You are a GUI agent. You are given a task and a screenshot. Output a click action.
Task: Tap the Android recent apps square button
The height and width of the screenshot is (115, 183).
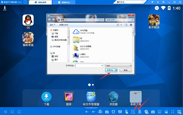pos(19,112)
